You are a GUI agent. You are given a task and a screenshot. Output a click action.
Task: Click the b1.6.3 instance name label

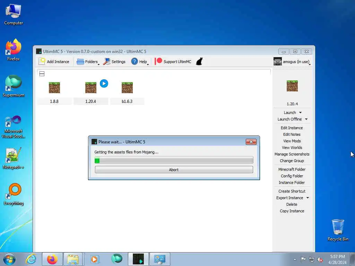[x=127, y=101]
